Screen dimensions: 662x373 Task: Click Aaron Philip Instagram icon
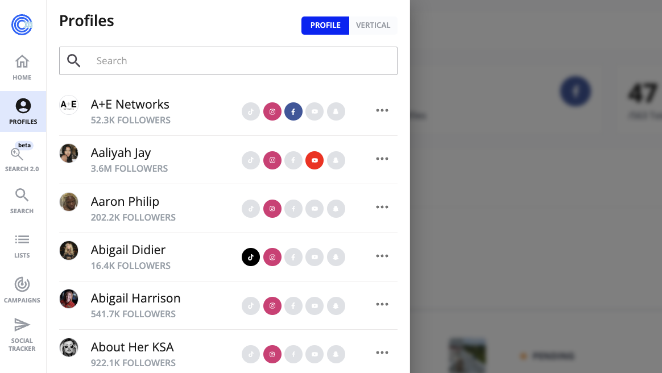[x=272, y=209]
